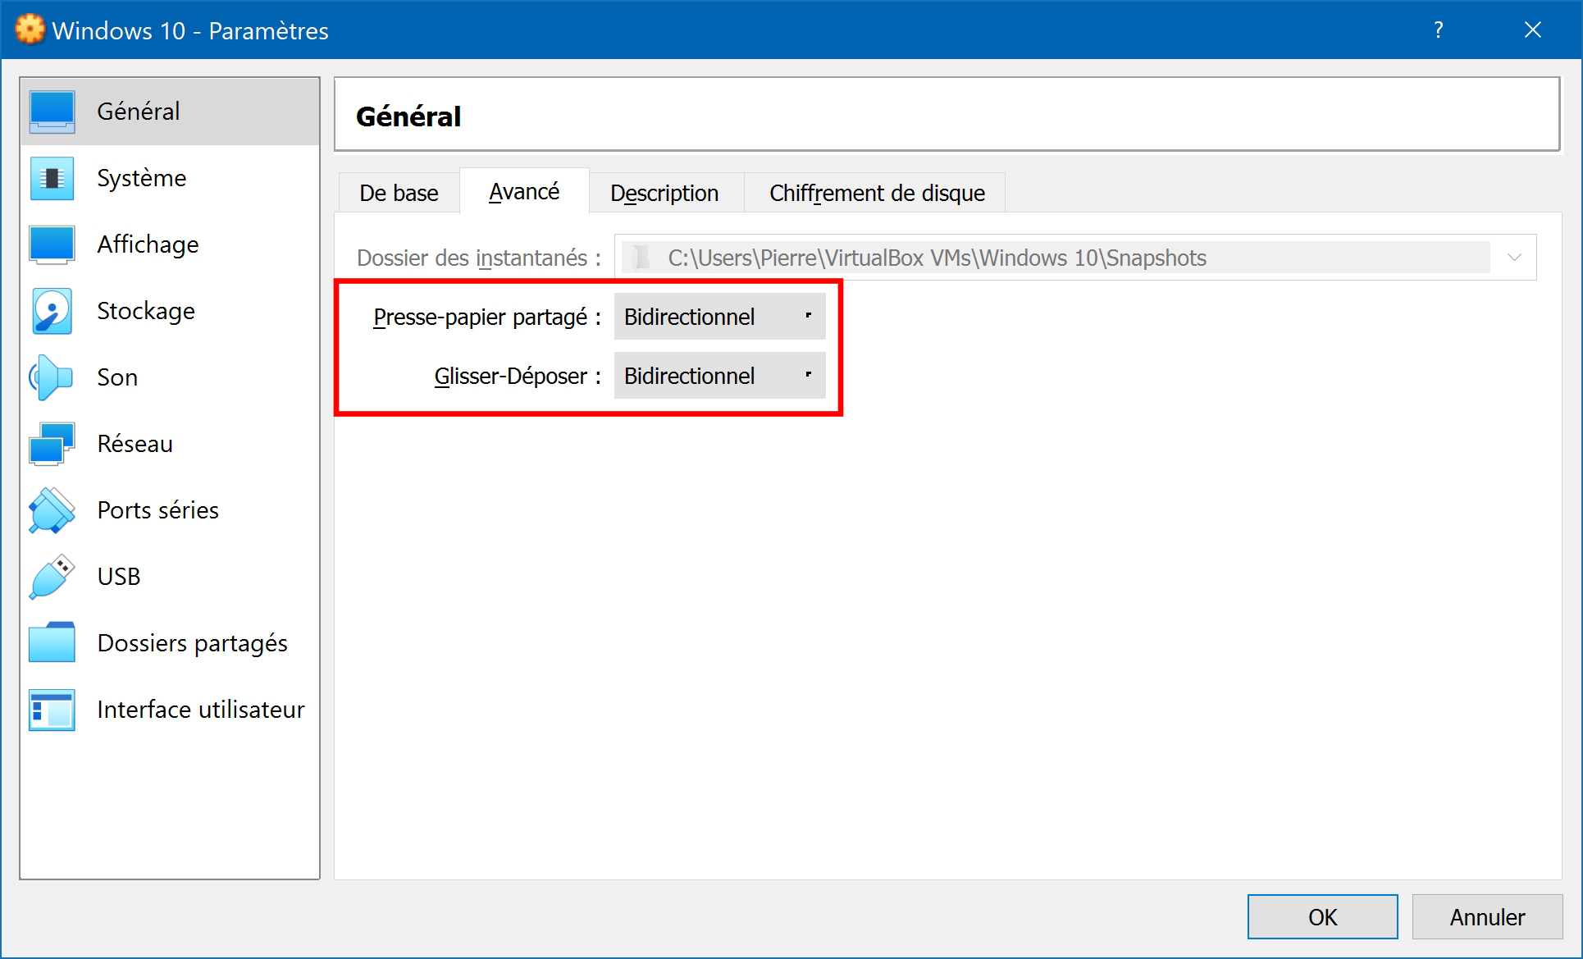This screenshot has height=959, width=1583.
Task: Switch to the De base tab
Action: coord(399,193)
